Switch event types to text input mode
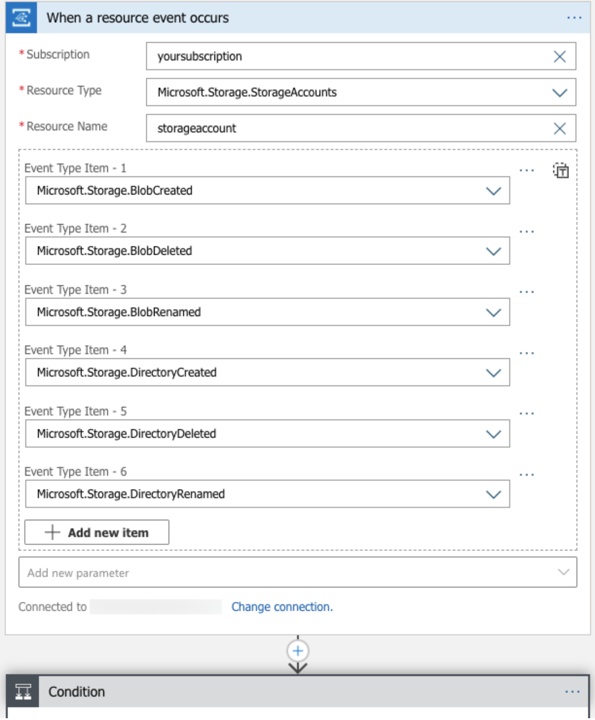 [560, 170]
